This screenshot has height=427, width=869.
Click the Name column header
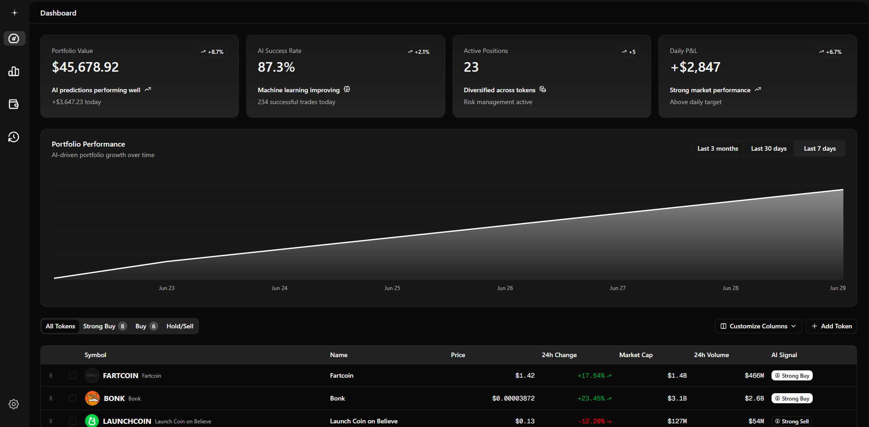click(x=339, y=355)
